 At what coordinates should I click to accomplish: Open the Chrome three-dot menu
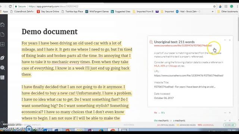(238, 6)
